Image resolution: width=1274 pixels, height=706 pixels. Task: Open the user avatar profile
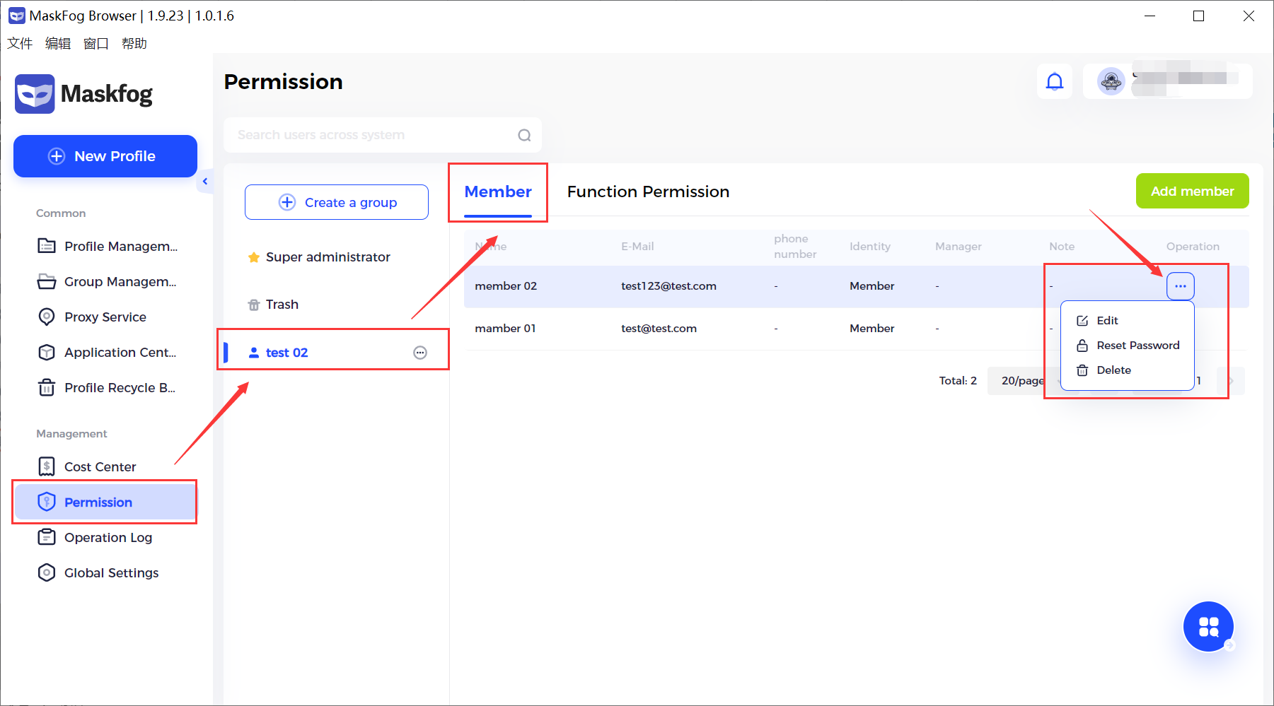(x=1111, y=81)
